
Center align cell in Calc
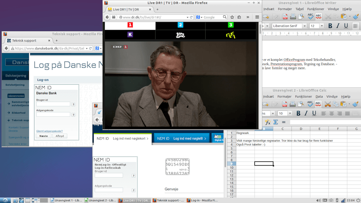tap(332, 113)
